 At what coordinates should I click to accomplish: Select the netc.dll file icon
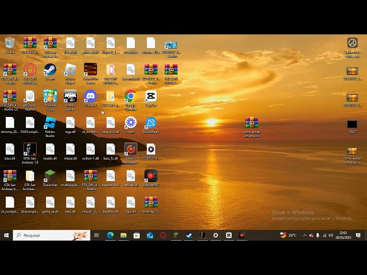(70, 205)
